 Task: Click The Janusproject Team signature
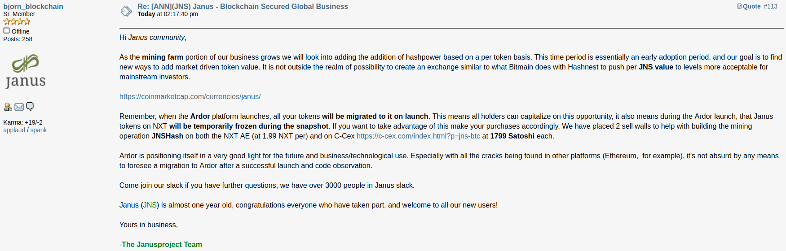coord(162,244)
